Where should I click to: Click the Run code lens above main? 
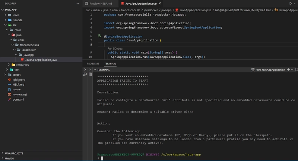click(x=110, y=49)
